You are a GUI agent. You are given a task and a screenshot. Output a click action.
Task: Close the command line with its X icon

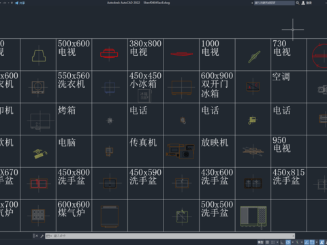pos(36,236)
